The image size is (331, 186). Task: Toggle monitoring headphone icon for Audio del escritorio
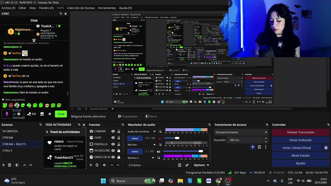(x=160, y=131)
